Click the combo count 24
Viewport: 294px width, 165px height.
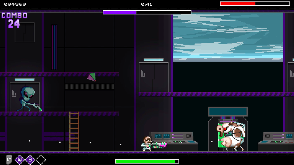click(x=14, y=24)
